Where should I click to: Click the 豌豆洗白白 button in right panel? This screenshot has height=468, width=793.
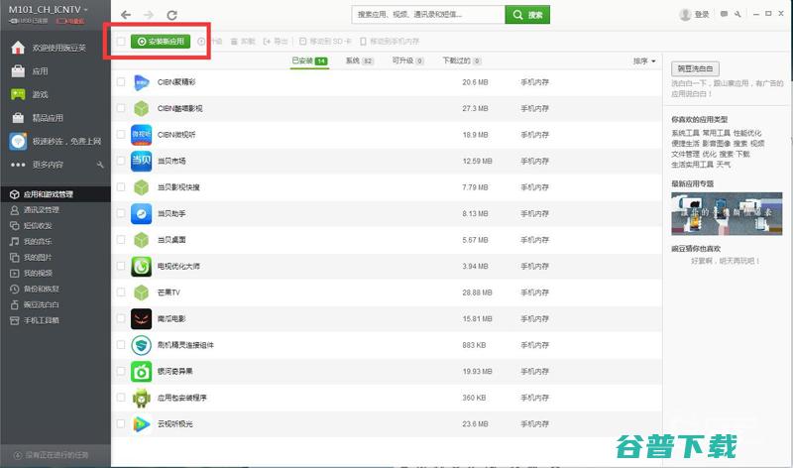696,68
